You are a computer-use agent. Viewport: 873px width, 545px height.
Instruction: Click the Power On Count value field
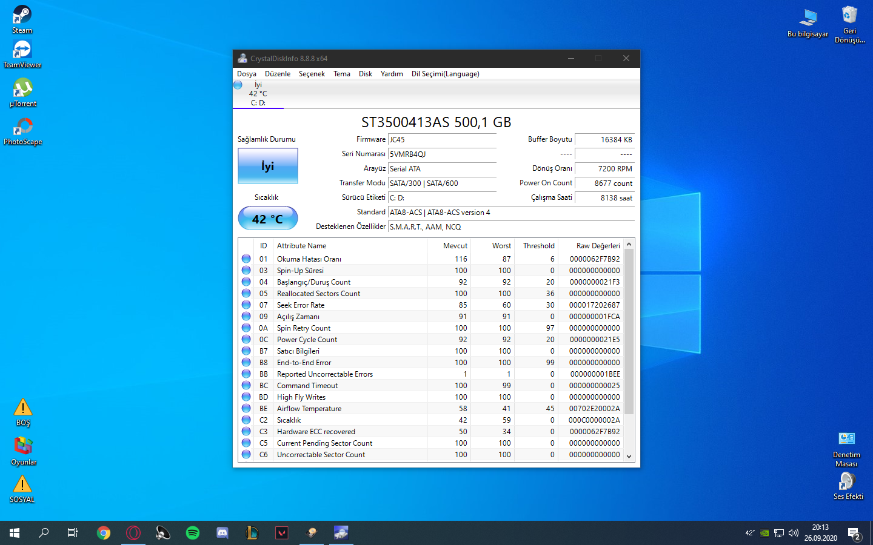604,183
